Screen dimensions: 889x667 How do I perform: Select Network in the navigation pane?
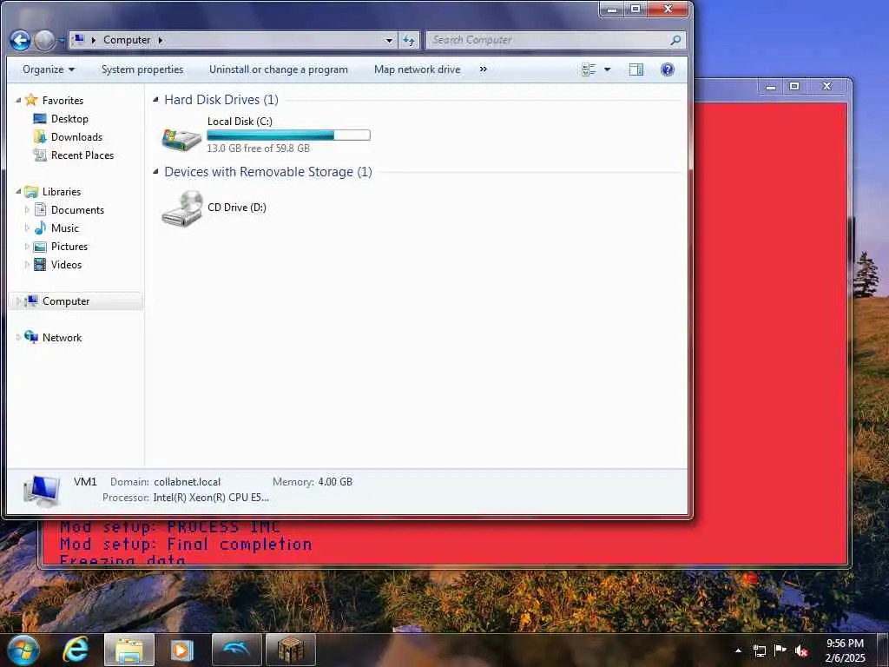click(x=62, y=338)
